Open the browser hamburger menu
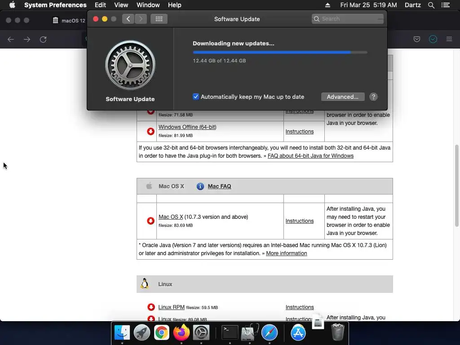This screenshot has height=345, width=460. coord(449,39)
